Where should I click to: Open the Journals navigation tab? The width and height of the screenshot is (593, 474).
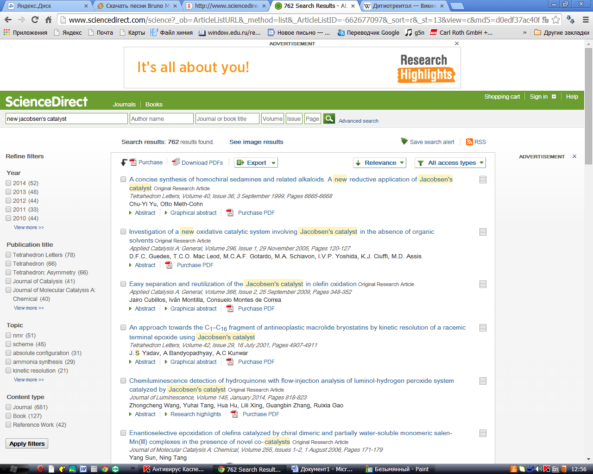tap(124, 105)
